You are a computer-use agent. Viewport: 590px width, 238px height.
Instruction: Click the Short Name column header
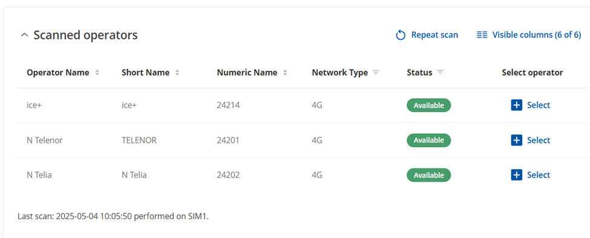(146, 73)
